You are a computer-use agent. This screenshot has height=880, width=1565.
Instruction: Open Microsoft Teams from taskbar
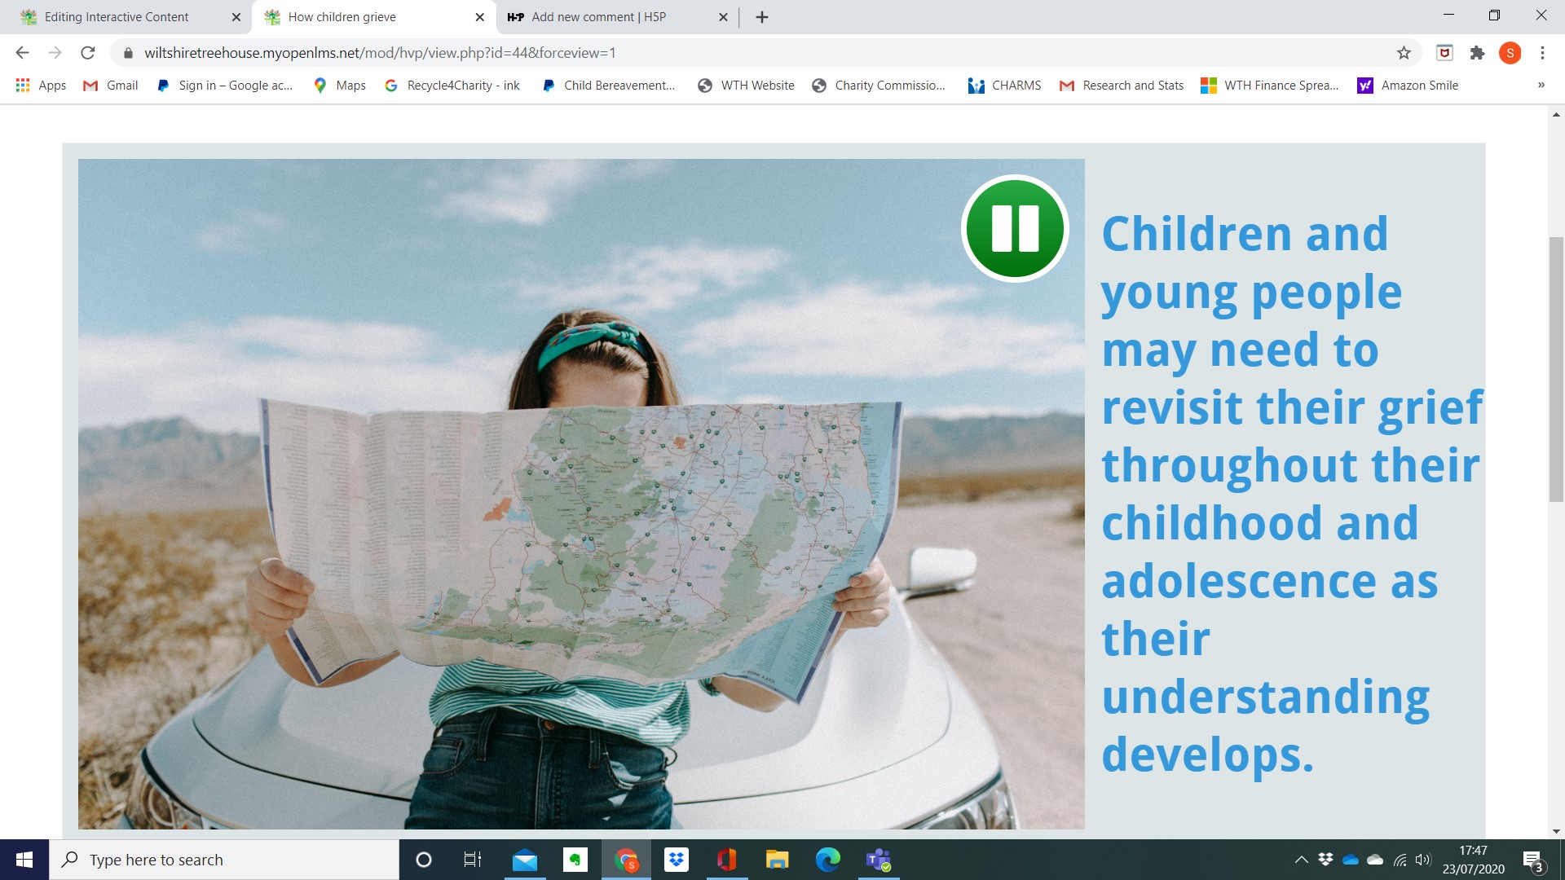click(x=879, y=860)
